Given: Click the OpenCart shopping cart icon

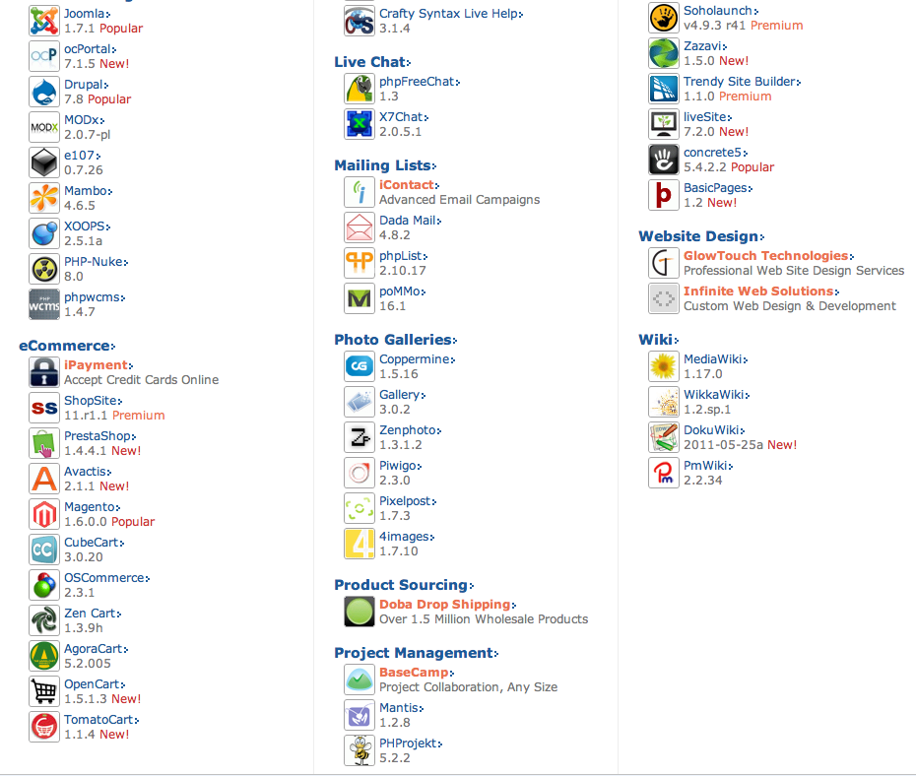Looking at the screenshot, I should pyautogui.click(x=44, y=690).
